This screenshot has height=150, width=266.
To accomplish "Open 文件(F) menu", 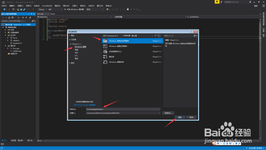I will pyautogui.click(x=4, y=6).
